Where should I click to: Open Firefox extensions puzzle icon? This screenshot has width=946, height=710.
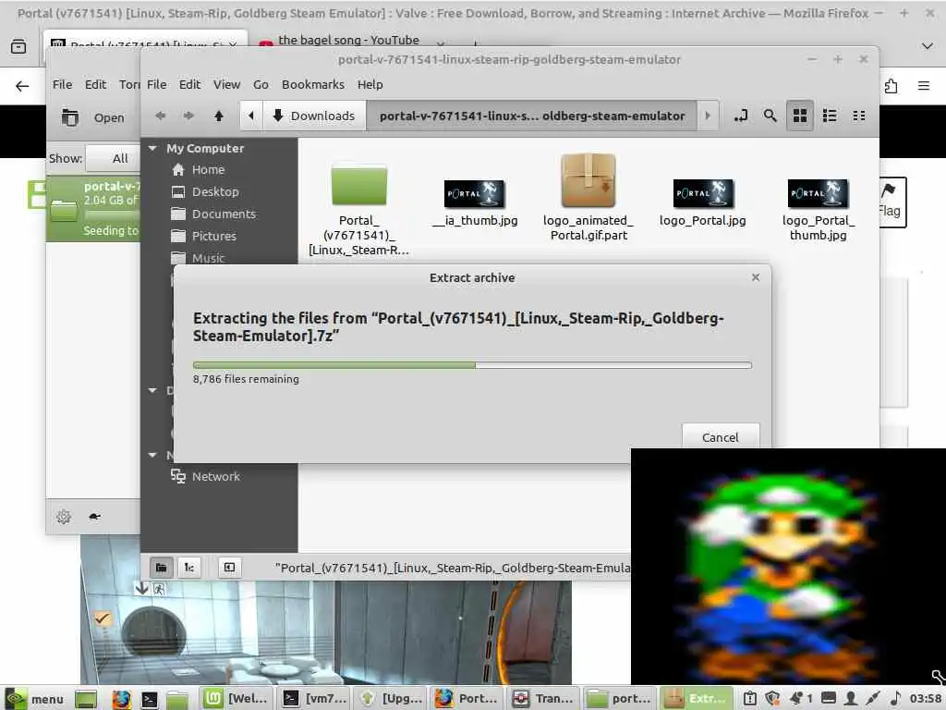[891, 86]
